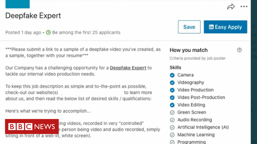
Task: Click the Green Screen unmatched check icon
Action: pyautogui.click(x=172, y=112)
